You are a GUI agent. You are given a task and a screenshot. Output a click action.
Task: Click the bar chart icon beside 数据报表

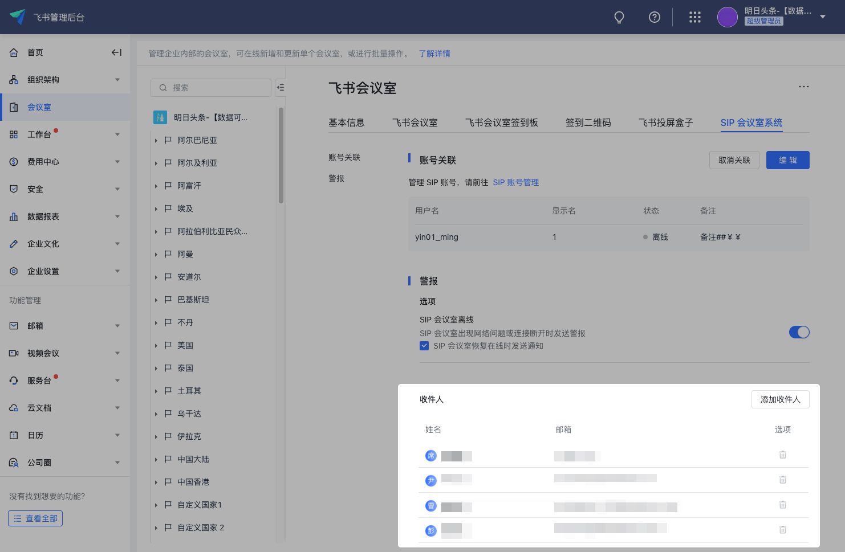tap(14, 216)
